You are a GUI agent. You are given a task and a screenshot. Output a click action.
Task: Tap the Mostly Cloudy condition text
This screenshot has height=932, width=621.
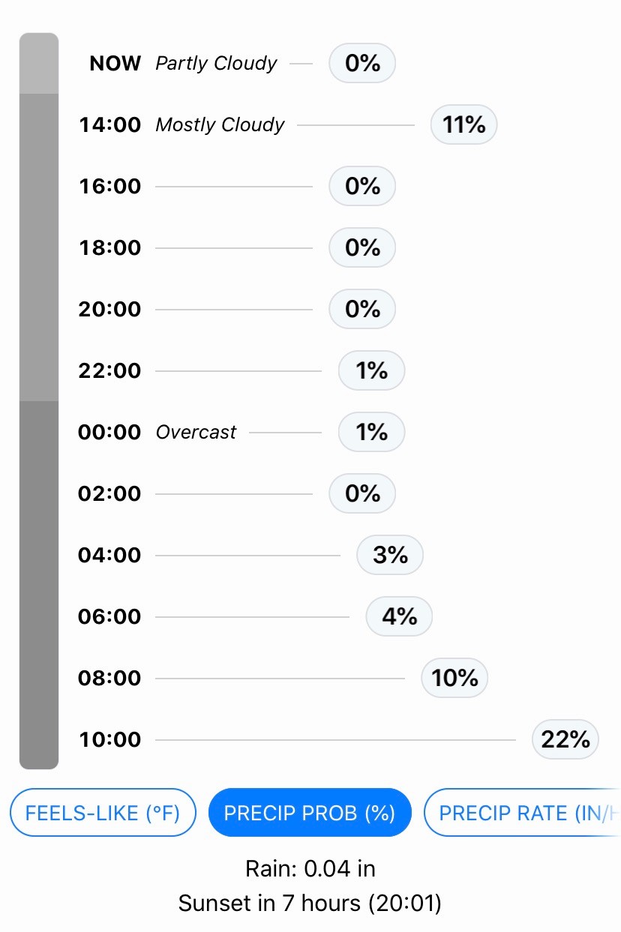(220, 125)
